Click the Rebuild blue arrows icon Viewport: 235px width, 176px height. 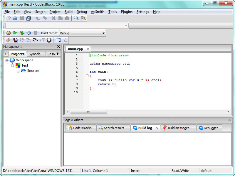click(x=29, y=33)
